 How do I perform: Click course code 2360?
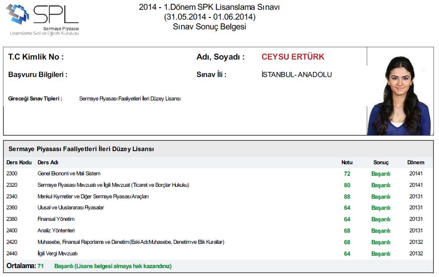(12, 208)
